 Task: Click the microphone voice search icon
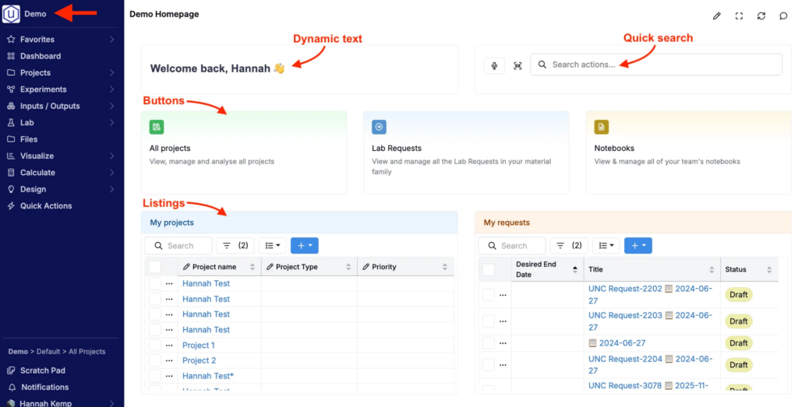point(494,65)
